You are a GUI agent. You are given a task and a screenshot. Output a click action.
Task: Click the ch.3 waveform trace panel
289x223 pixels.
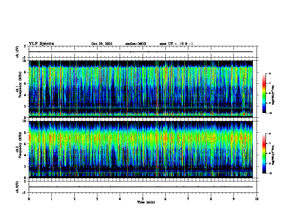(143, 187)
